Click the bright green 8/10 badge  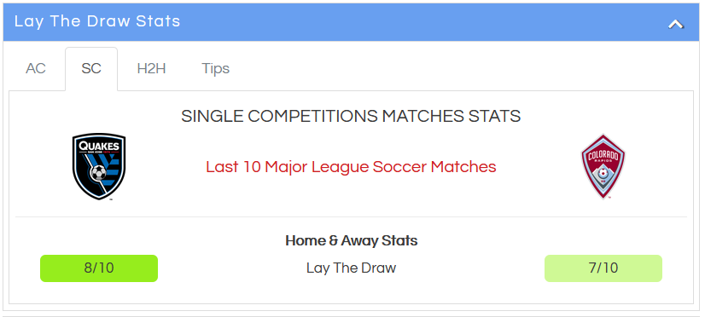coord(99,268)
